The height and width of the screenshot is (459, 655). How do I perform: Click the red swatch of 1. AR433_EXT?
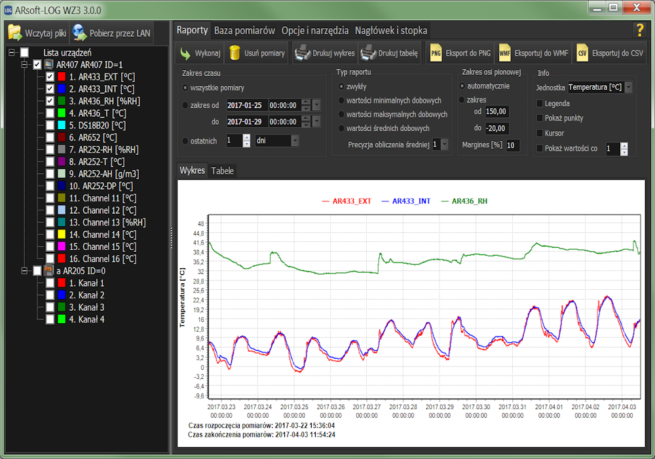click(62, 77)
